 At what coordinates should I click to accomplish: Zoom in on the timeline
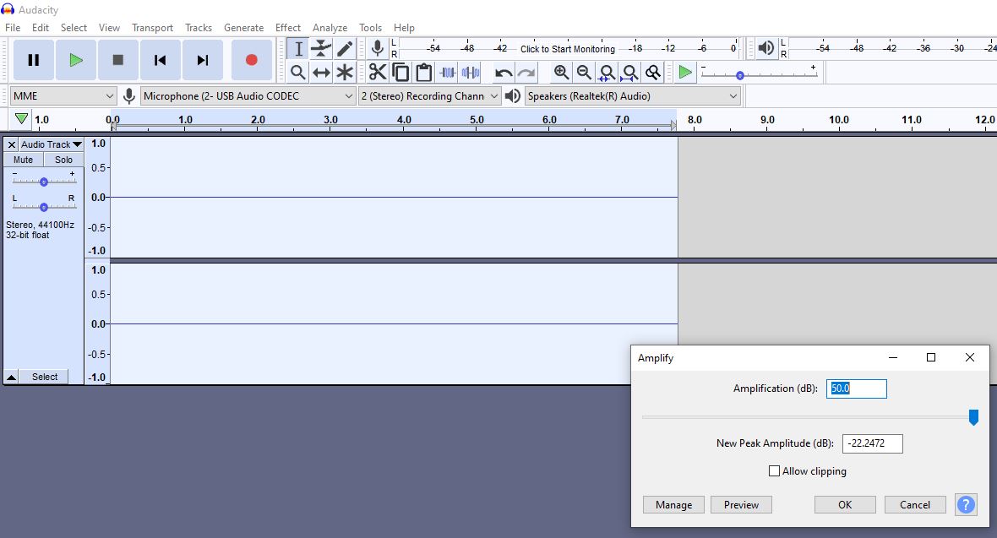pyautogui.click(x=561, y=73)
